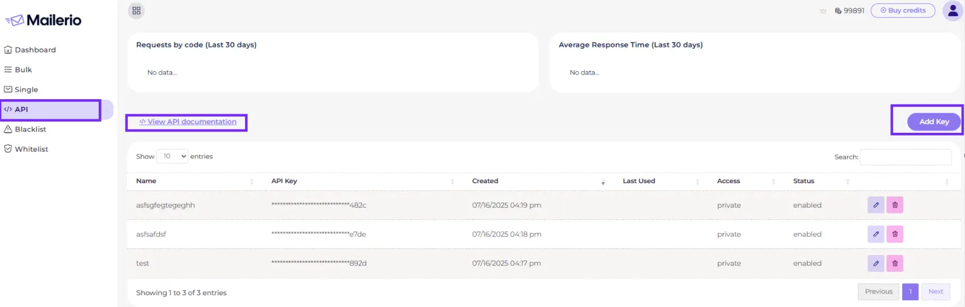Delete the asfsgfegtegeghh API key
Screen dimensions: 965x307
coord(894,205)
